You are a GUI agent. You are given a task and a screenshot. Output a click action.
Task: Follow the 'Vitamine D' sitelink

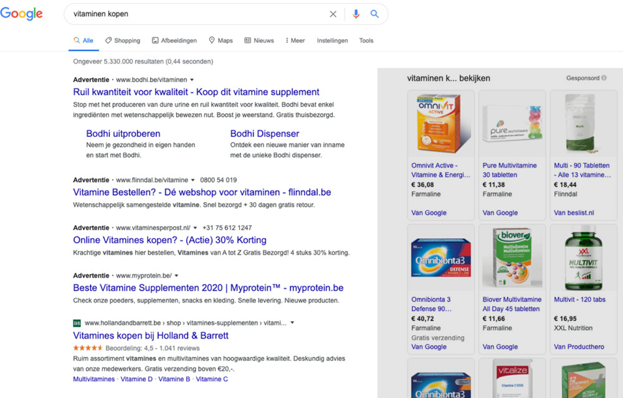(136, 379)
